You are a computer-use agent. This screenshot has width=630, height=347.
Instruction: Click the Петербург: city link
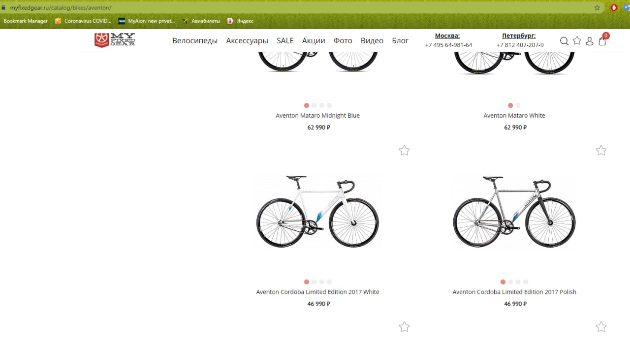click(519, 35)
